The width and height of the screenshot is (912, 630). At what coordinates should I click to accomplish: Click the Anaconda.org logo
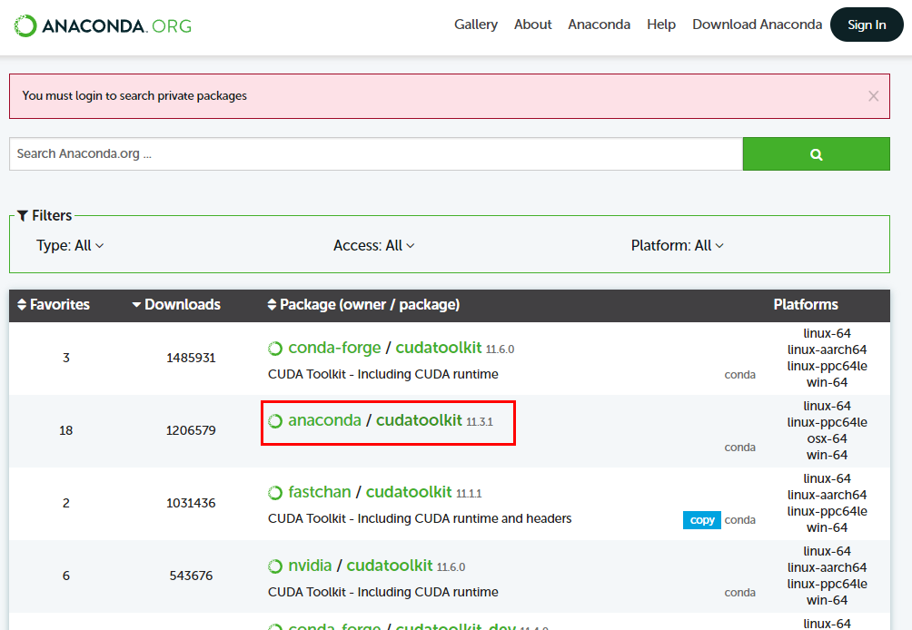tap(103, 25)
